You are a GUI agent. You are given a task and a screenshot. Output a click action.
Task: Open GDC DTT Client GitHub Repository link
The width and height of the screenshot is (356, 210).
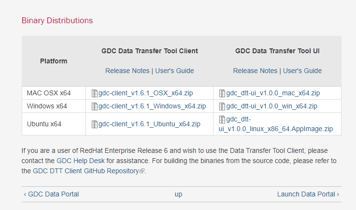pyautogui.click(x=86, y=171)
